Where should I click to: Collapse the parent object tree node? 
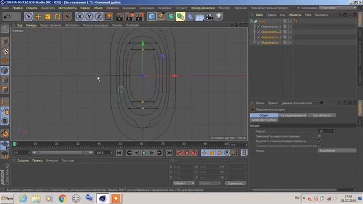pyautogui.click(x=251, y=21)
